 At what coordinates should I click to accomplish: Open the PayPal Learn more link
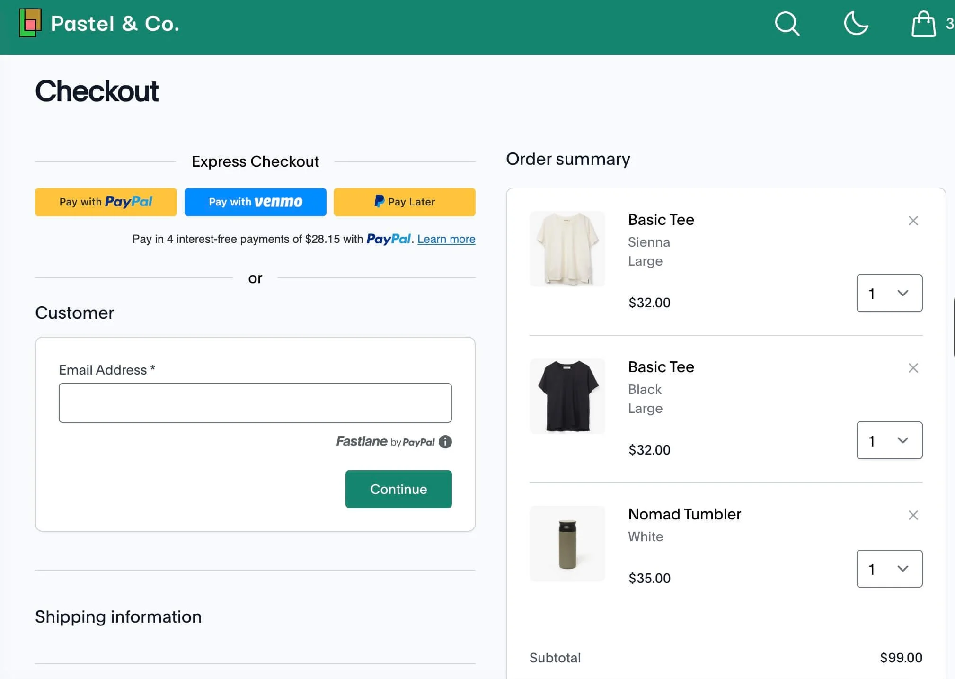pyautogui.click(x=446, y=239)
